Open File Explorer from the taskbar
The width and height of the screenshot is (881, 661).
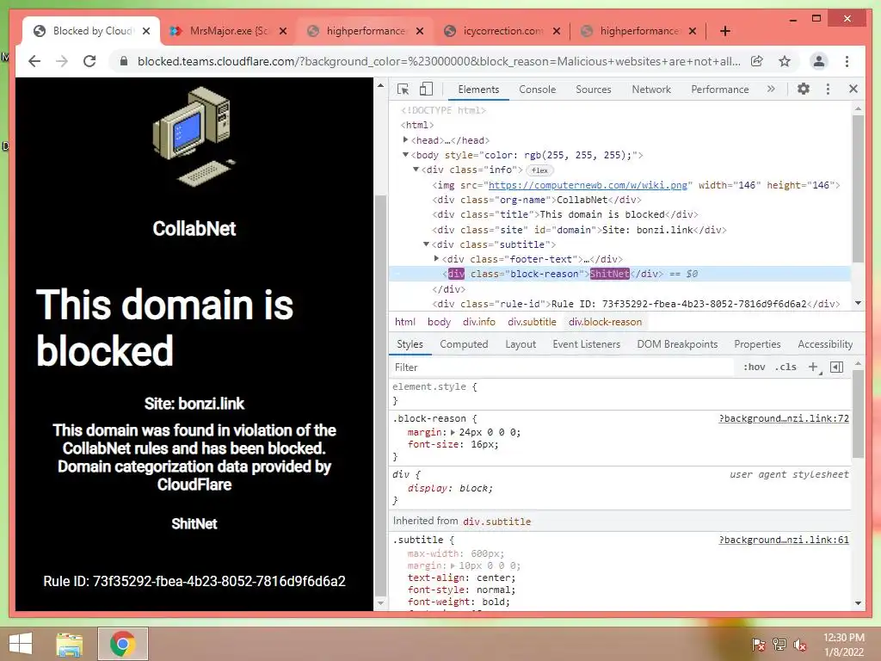click(69, 644)
